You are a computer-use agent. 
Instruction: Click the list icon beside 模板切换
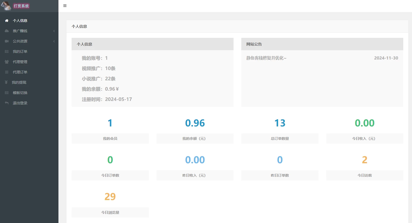tap(7, 93)
